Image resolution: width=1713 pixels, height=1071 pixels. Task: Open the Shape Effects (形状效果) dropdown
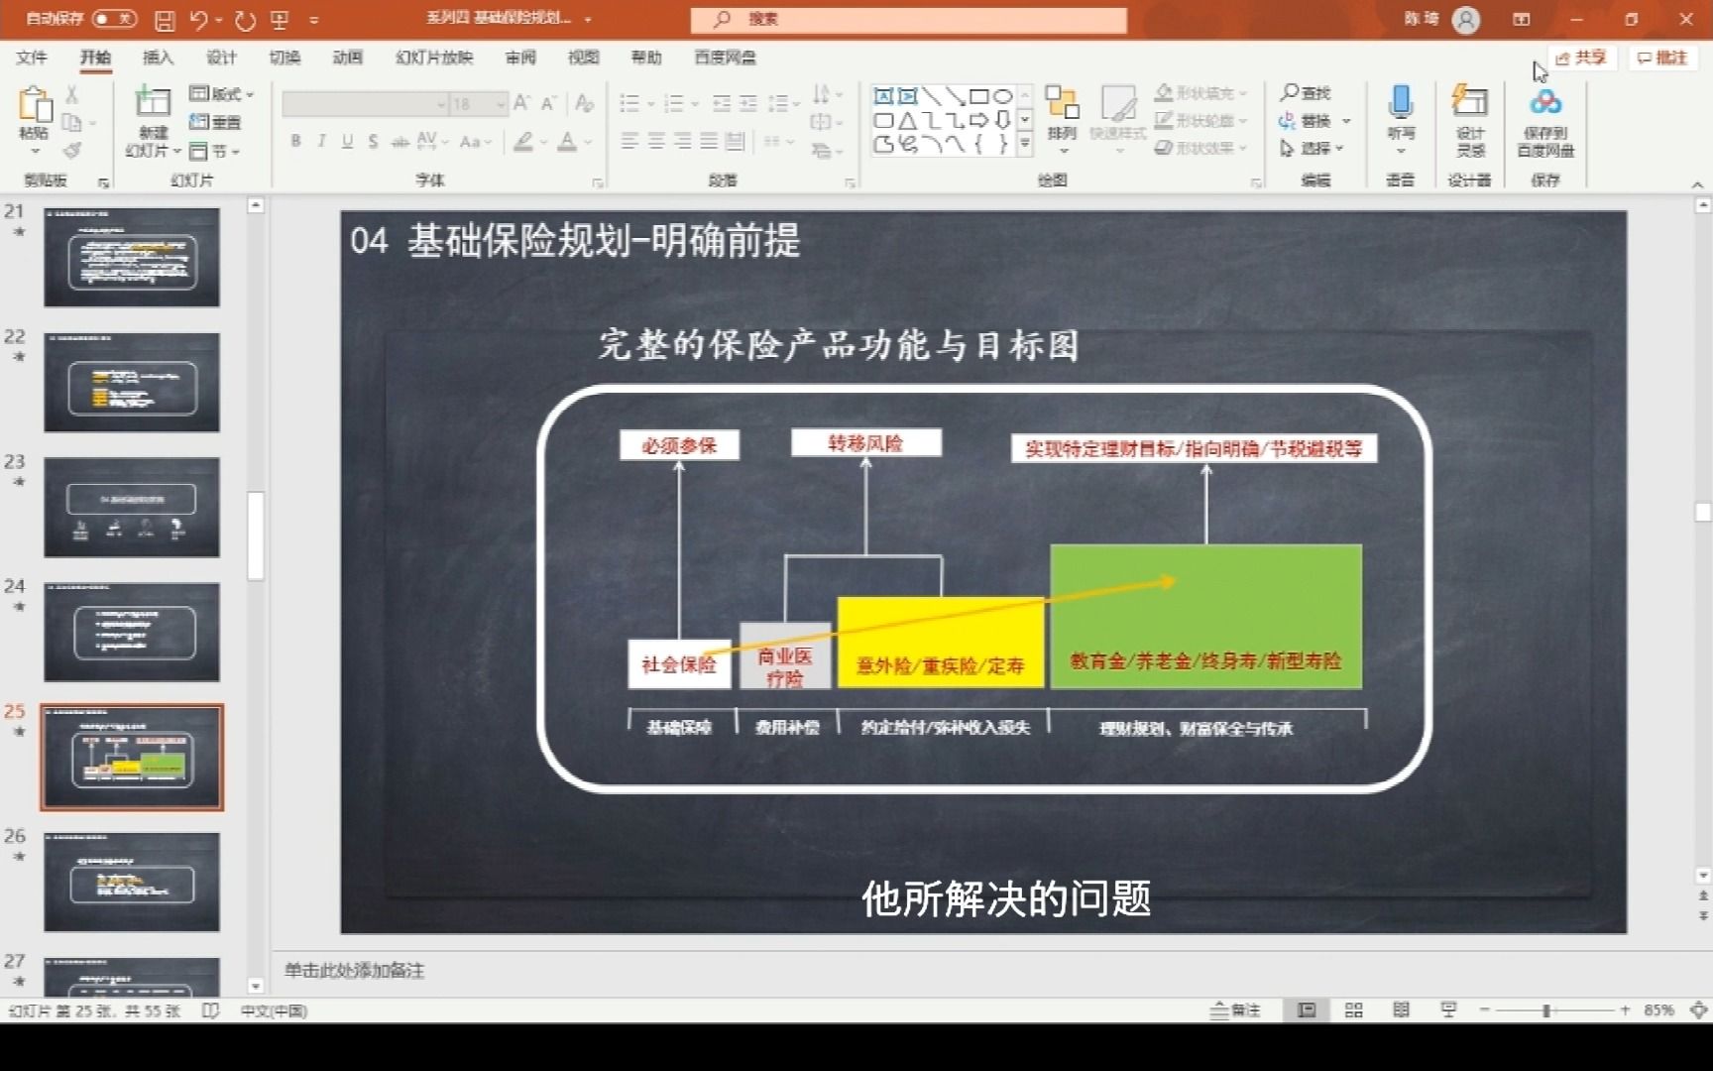(1200, 148)
